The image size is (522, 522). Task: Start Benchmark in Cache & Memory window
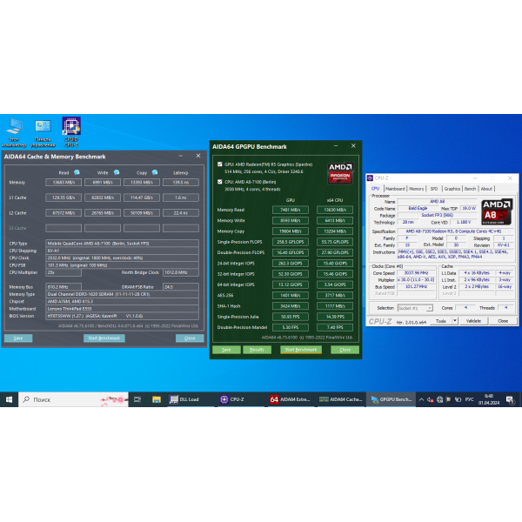point(104,338)
